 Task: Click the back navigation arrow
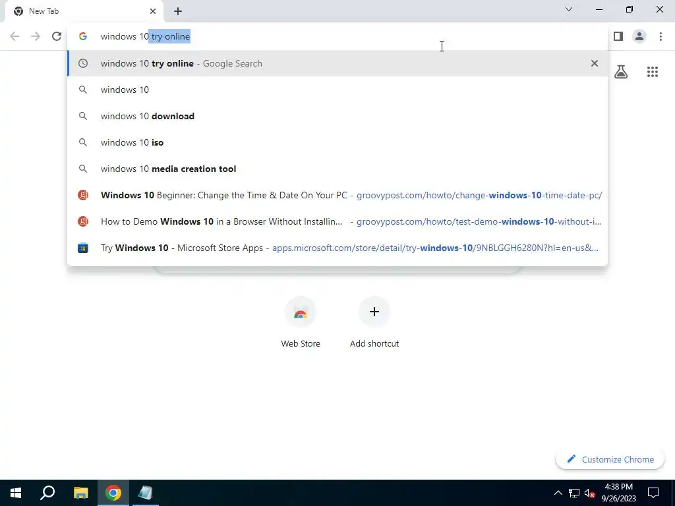15,37
